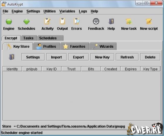Click the Key Store Settings button

pyautogui.click(x=33, y=57)
